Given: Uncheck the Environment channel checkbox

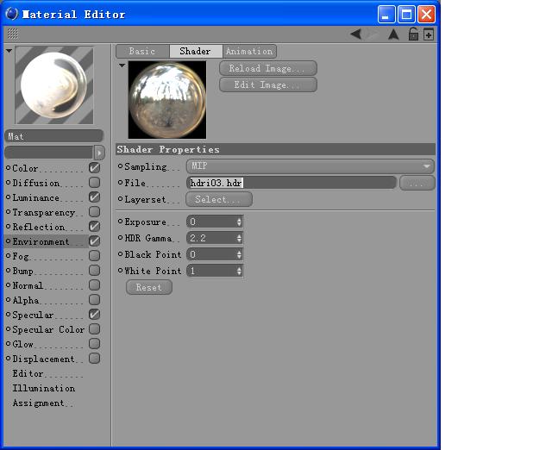Looking at the screenshot, I should coord(94,241).
